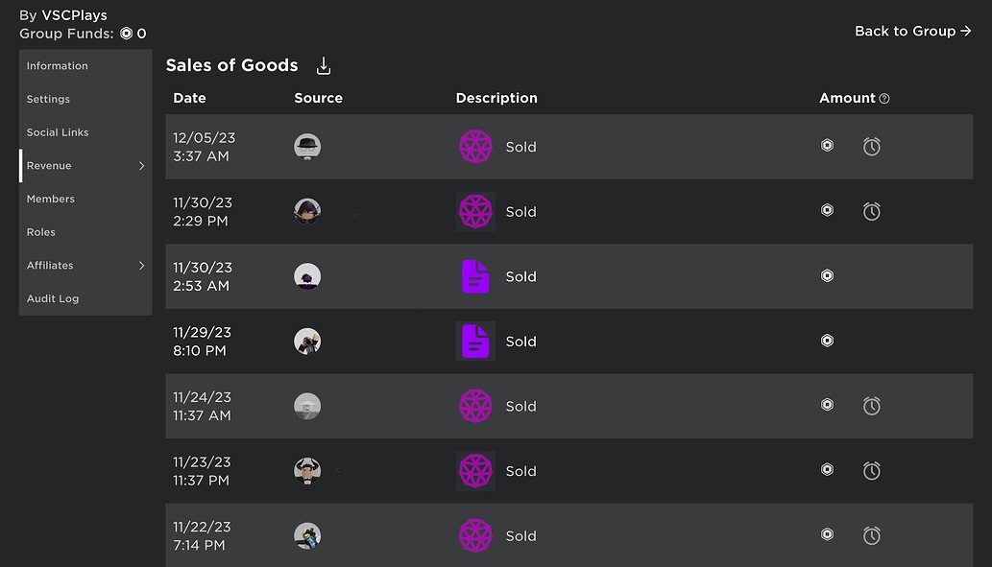Viewport: 992px width, 567px height.
Task: Click the Robux icon on the 11/30/23 2:29 PM row
Action: pyautogui.click(x=827, y=210)
